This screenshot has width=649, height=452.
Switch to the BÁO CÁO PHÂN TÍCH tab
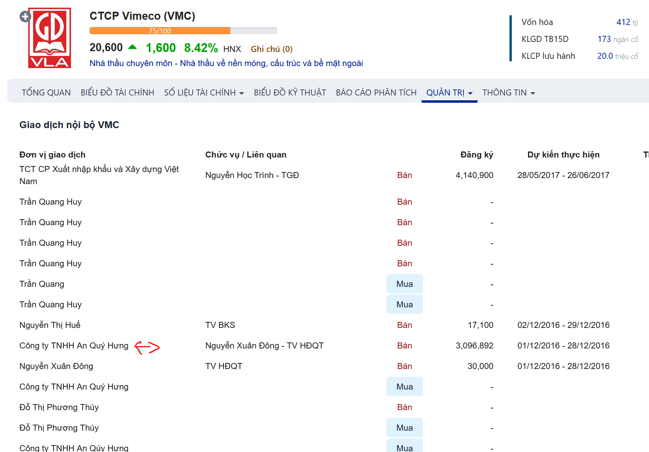pos(376,93)
